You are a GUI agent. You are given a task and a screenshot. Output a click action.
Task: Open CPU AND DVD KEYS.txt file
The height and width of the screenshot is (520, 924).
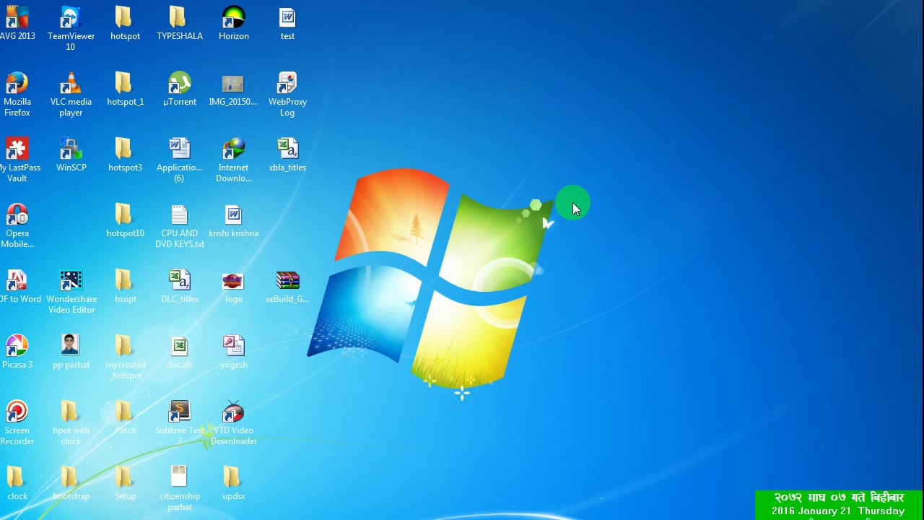pos(179,225)
